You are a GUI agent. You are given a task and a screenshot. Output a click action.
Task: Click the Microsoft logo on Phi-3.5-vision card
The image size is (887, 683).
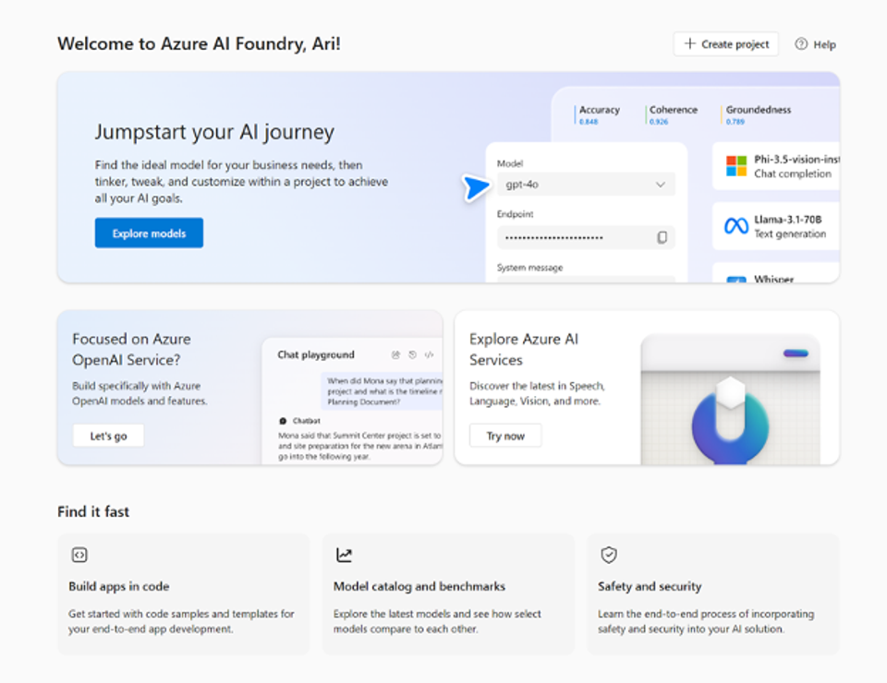tap(736, 166)
